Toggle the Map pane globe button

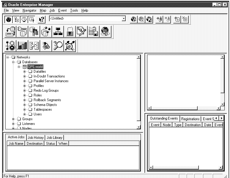click(x=9, y=19)
